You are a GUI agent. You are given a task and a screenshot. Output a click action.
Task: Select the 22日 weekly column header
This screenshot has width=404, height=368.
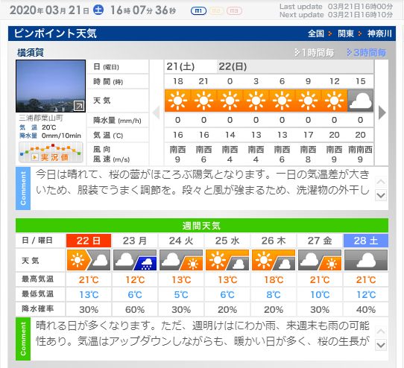pyautogui.click(x=89, y=241)
